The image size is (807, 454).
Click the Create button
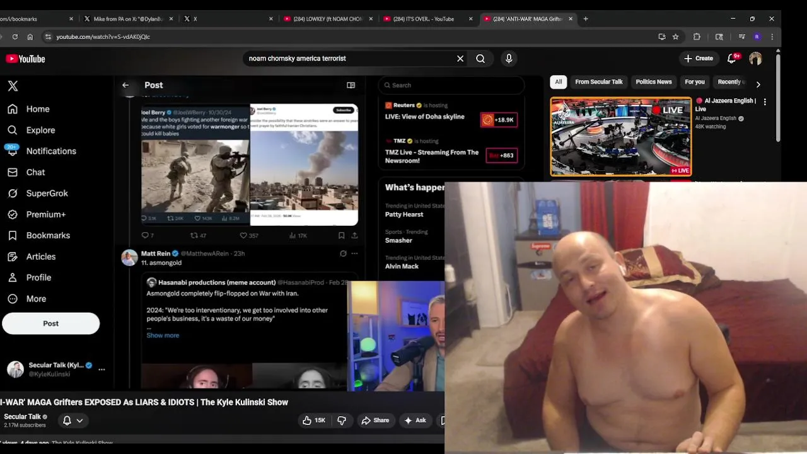pyautogui.click(x=699, y=59)
